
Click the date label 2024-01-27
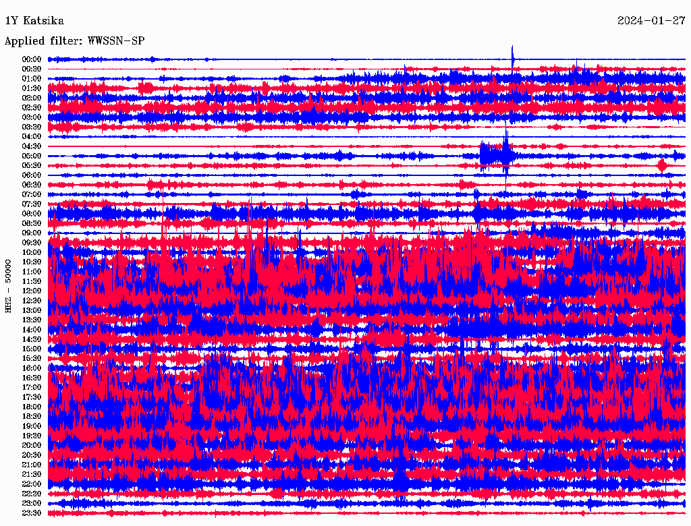click(651, 21)
